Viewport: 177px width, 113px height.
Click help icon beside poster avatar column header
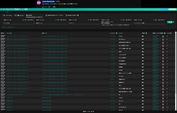point(165,33)
